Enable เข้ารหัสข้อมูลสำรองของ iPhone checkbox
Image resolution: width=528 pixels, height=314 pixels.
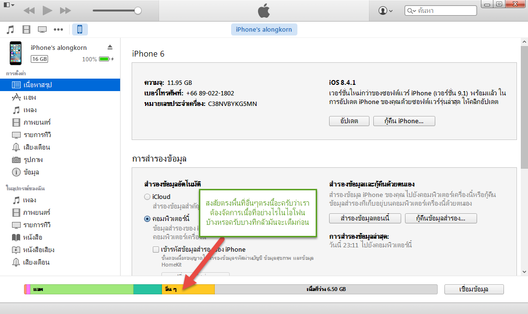pyautogui.click(x=156, y=249)
